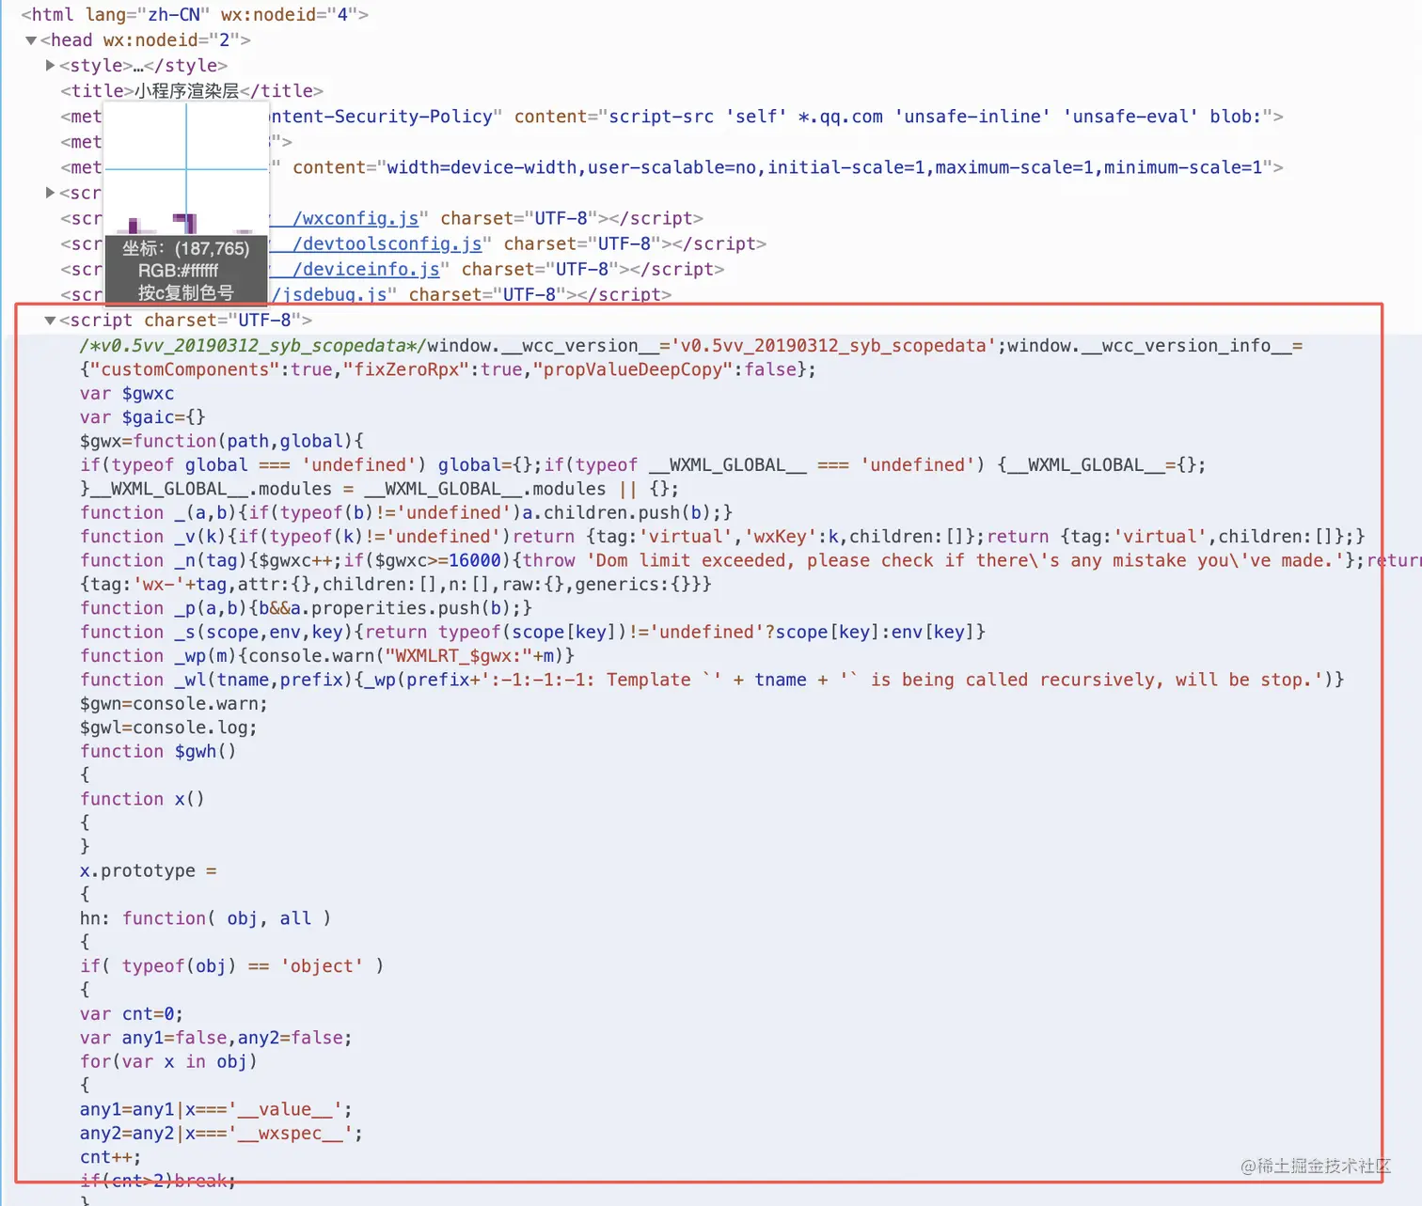Click the 'function _v(k)' line
1422x1206 pixels.
pyautogui.click(x=722, y=537)
